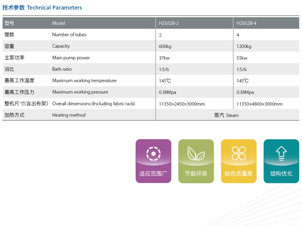Screen dimensions: 302x226
Task: Select the 11350×4800×3000mm dimensions value
Action: (x=259, y=104)
